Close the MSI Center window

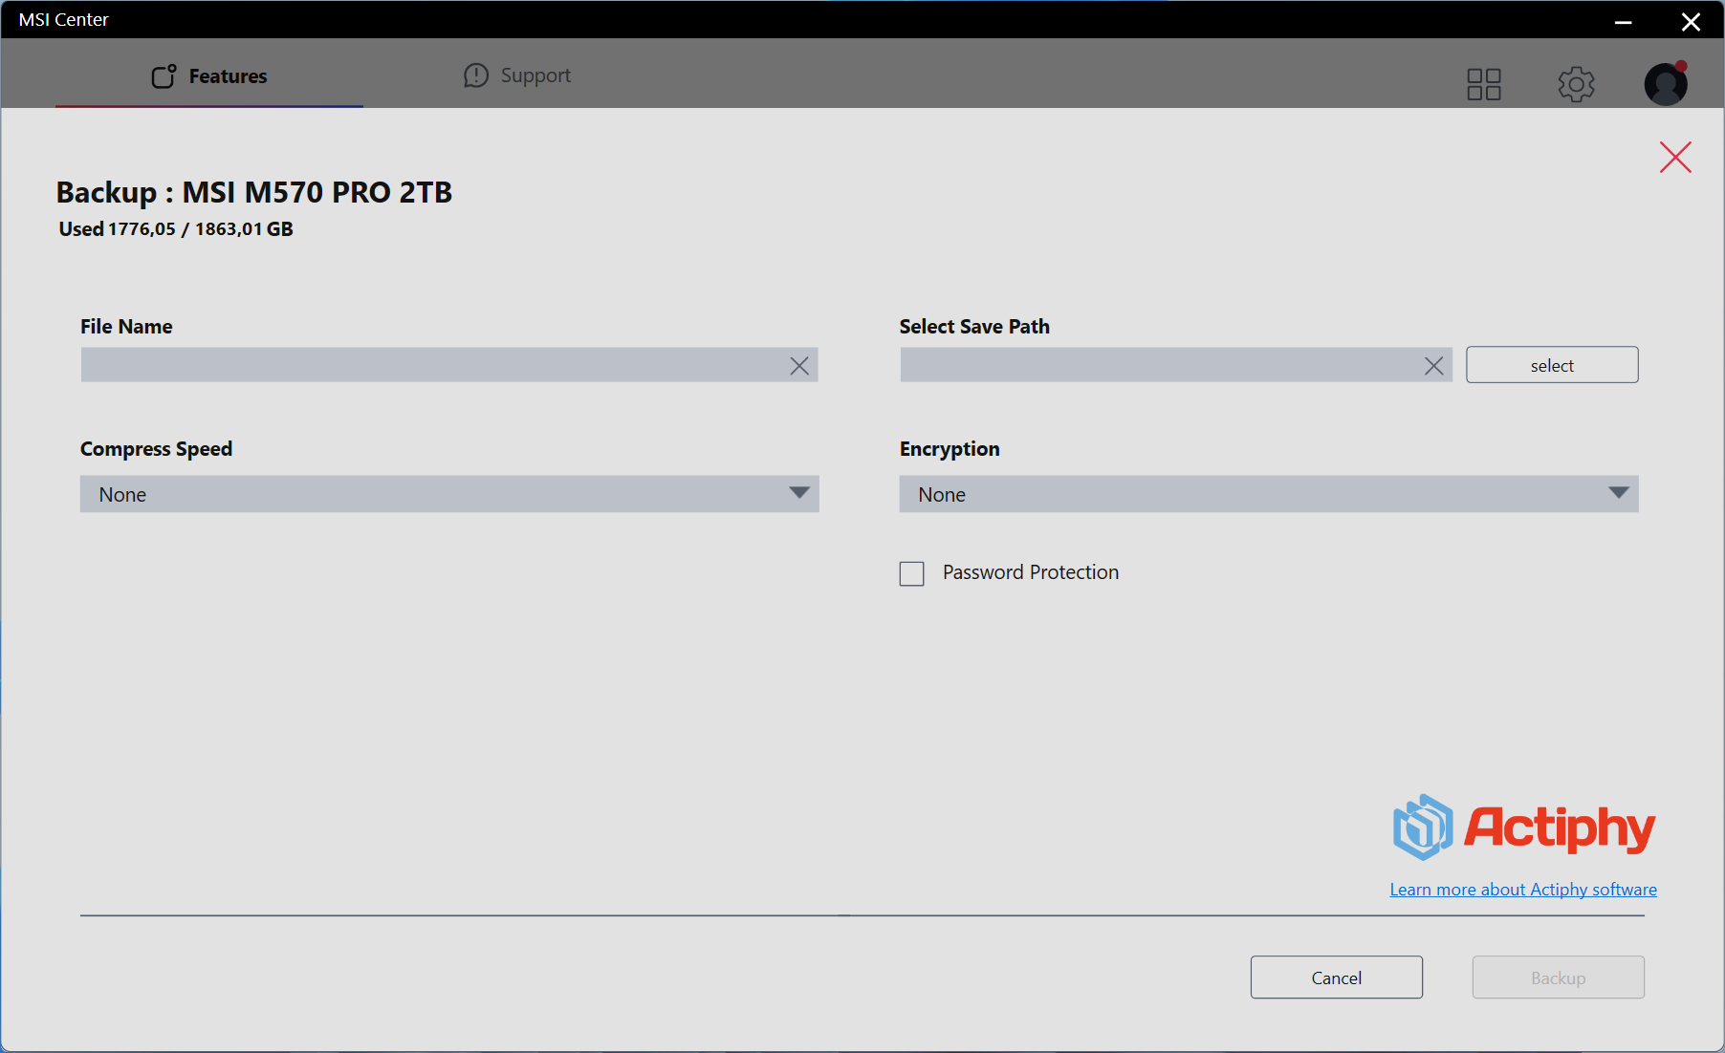point(1691,21)
